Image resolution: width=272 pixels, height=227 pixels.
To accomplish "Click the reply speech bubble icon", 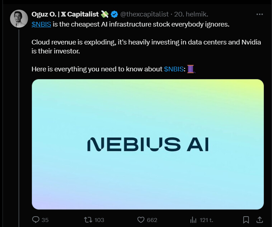I will 36,219.
